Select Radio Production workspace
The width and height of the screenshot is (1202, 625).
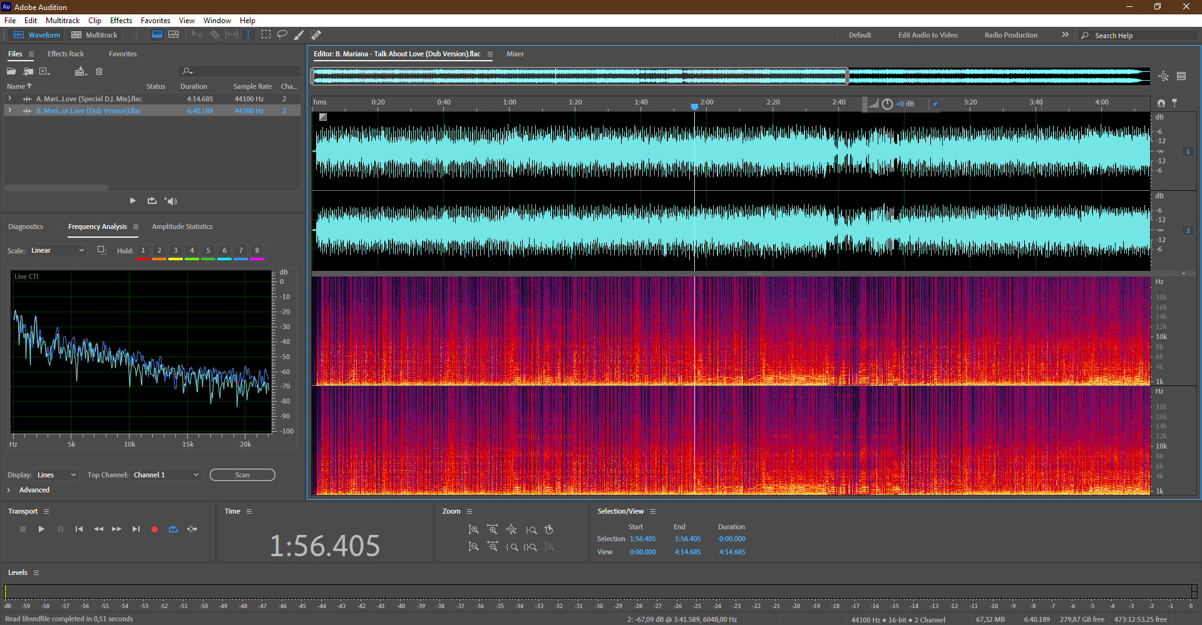pos(1011,35)
